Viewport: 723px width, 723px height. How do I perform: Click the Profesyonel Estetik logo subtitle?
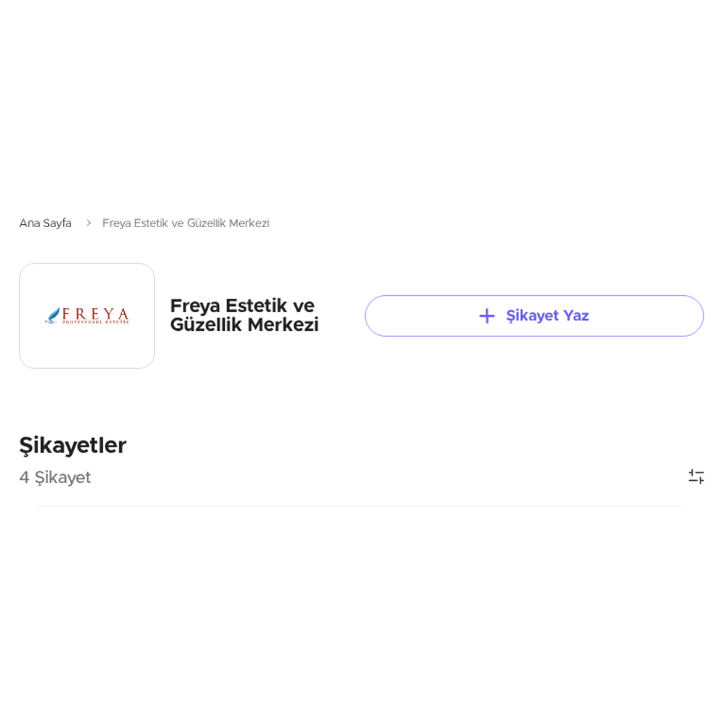[96, 322]
